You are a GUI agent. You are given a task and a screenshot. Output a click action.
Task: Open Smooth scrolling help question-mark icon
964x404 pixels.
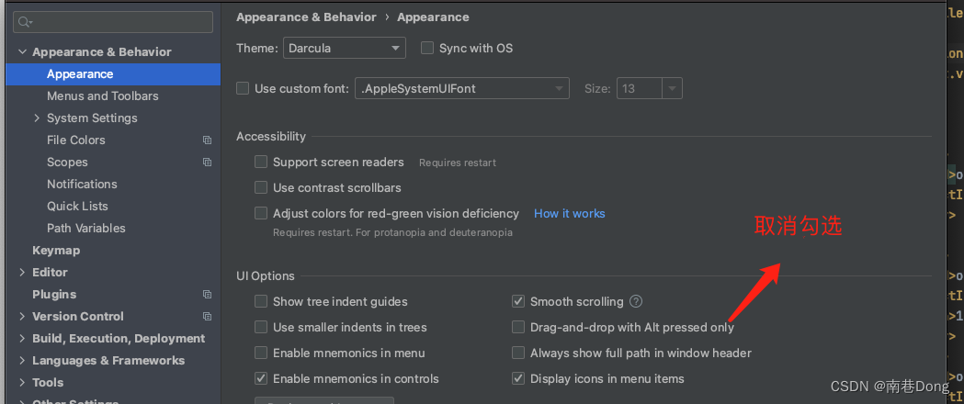tap(636, 301)
